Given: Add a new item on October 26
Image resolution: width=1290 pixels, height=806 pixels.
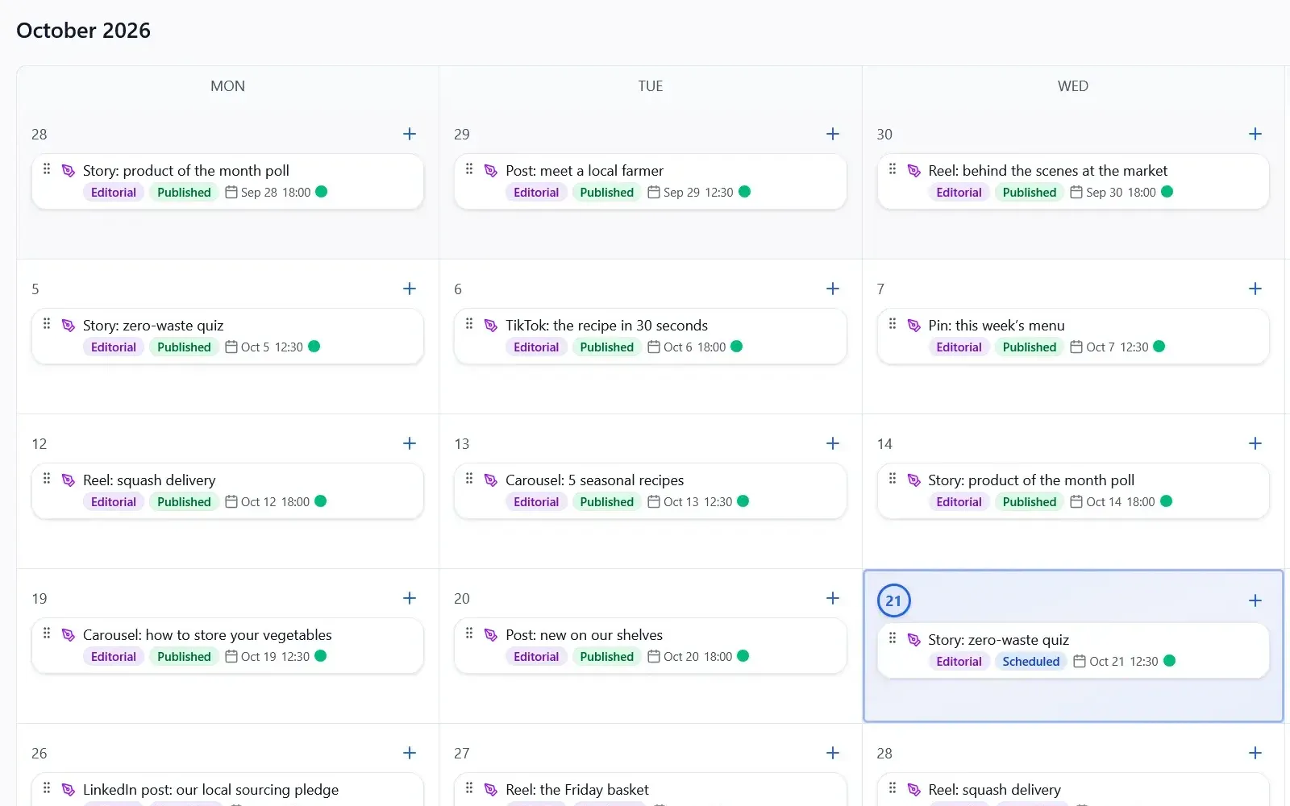Looking at the screenshot, I should [410, 753].
